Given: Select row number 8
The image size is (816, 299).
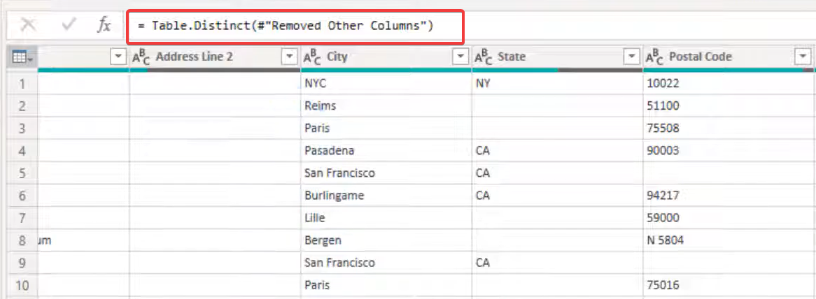Looking at the screenshot, I should point(22,240).
